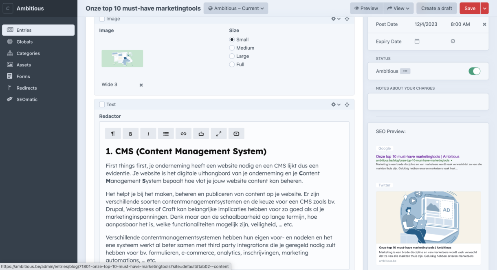
Task: Check the Text block checkbox
Action: (x=102, y=104)
